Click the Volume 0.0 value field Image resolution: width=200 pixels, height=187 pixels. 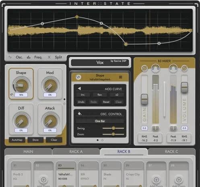pyautogui.click(x=184, y=128)
